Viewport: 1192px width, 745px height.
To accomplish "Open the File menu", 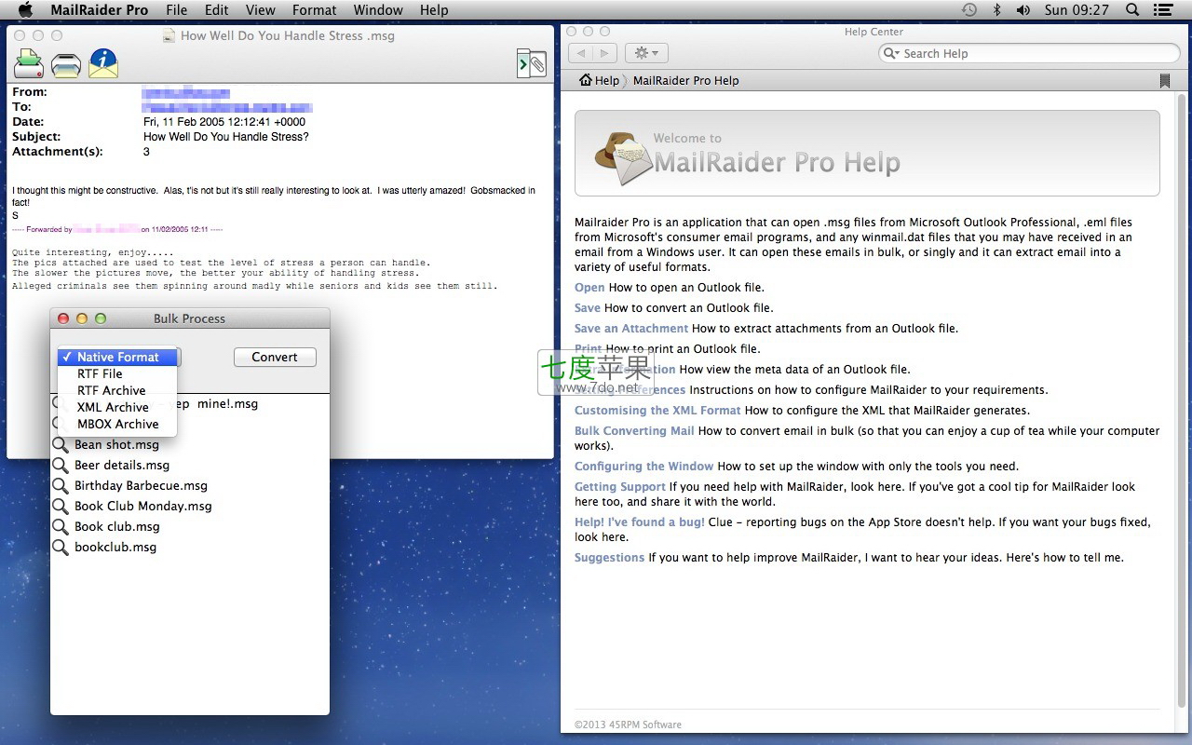I will (x=176, y=10).
